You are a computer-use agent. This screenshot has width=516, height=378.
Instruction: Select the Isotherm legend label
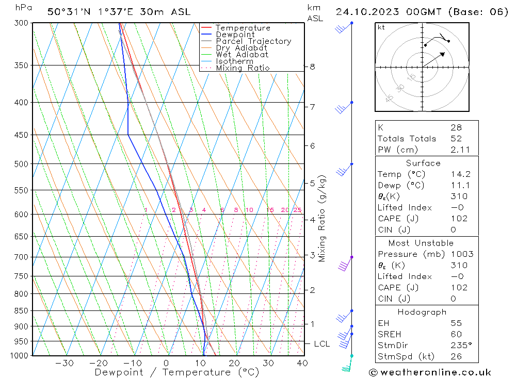pos(235,61)
